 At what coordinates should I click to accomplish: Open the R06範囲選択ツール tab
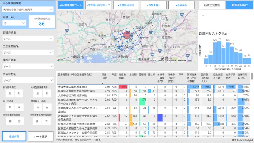70,5
